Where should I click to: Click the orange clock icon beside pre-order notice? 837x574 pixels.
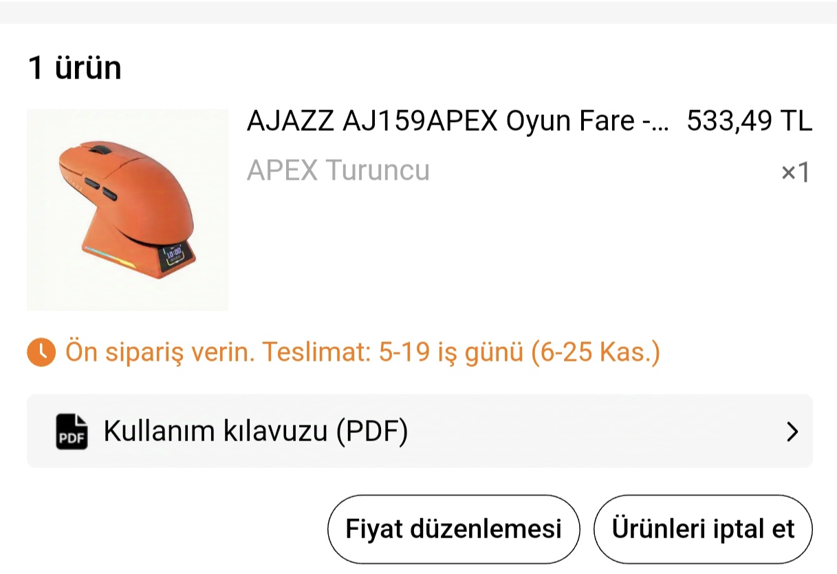tap(41, 352)
